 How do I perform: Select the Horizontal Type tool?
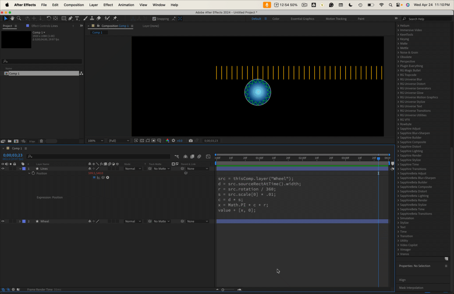pos(77,18)
